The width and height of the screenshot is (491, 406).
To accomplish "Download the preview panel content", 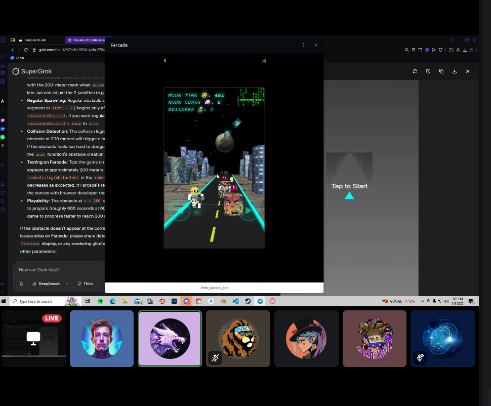I will point(455,71).
